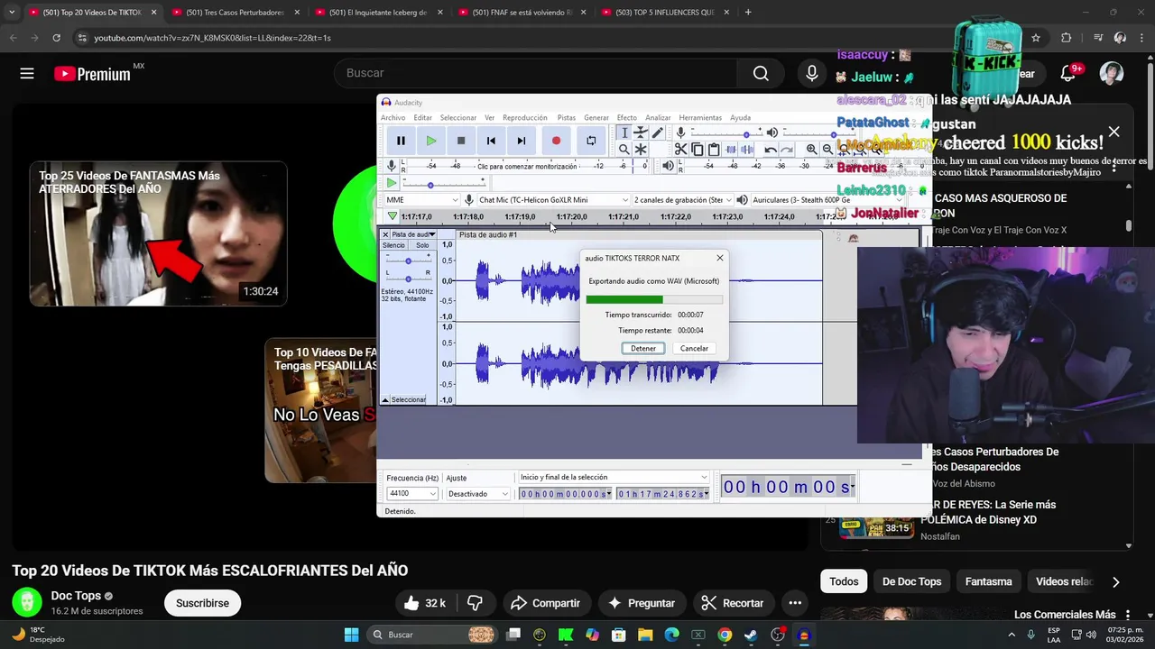
Task: Paste with the clipboard icon
Action: 714,150
